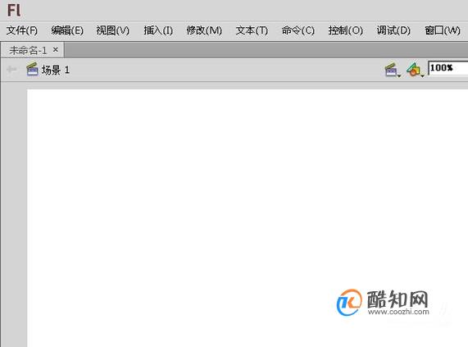Click the 场景 1 scene label

(x=56, y=70)
